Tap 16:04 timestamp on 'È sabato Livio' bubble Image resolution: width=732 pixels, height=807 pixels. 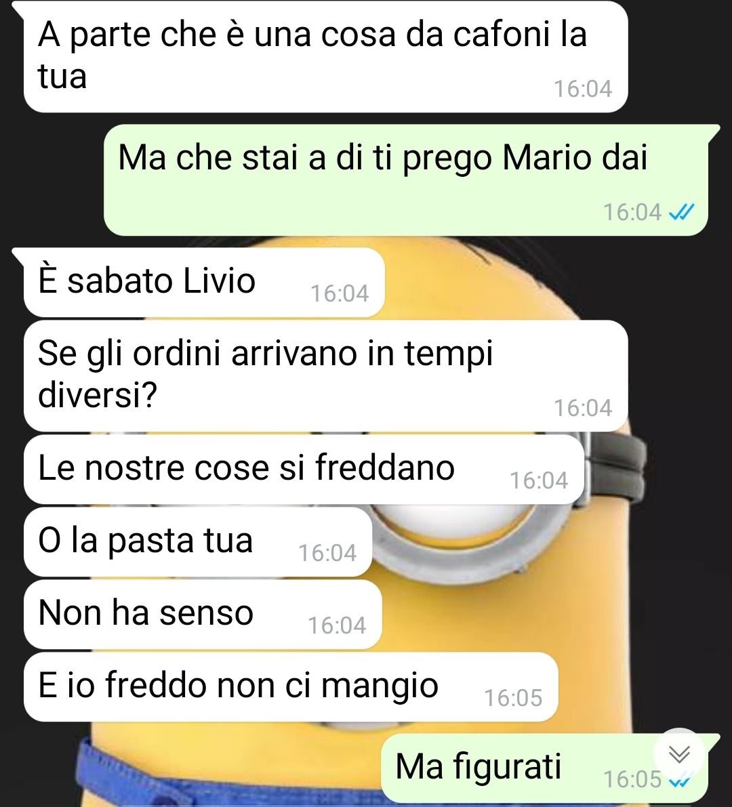(340, 293)
